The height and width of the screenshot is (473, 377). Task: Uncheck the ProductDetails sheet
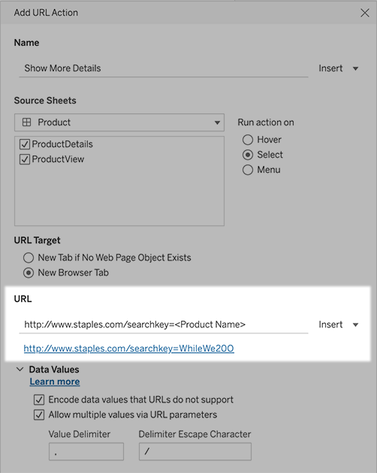(25, 144)
